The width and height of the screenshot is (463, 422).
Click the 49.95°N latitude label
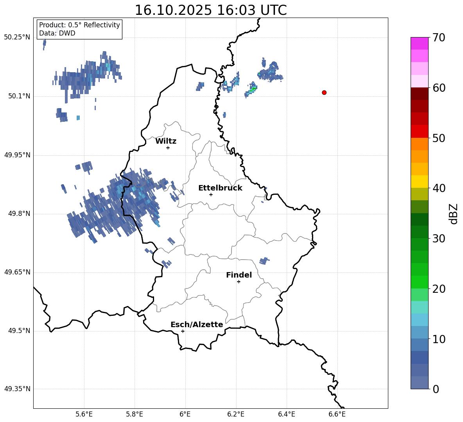point(17,155)
